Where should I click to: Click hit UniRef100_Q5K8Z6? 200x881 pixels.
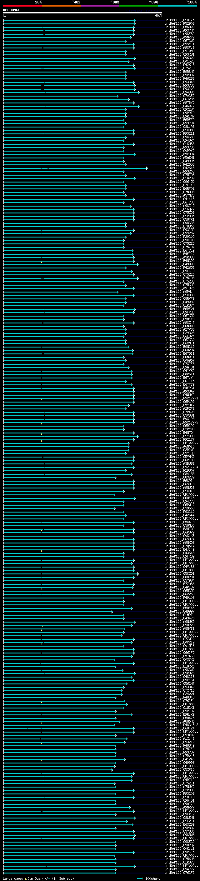point(179,673)
